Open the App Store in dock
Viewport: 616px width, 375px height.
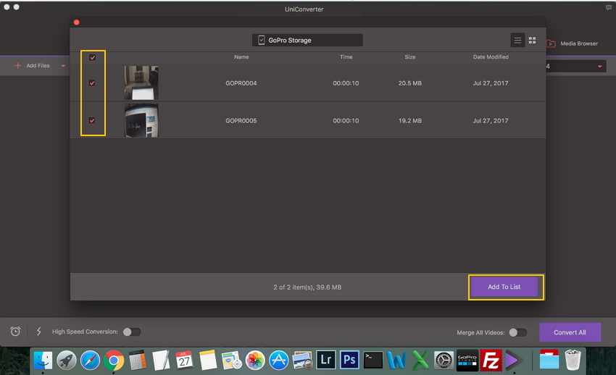click(x=278, y=360)
